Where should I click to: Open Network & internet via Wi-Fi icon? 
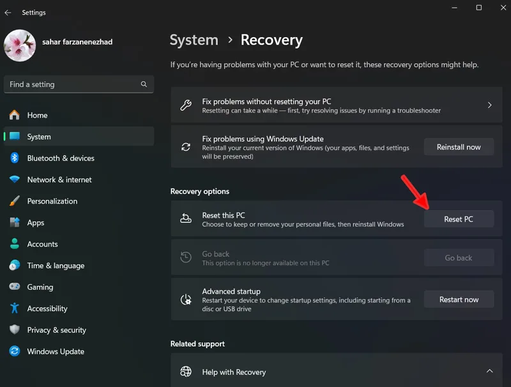click(14, 179)
